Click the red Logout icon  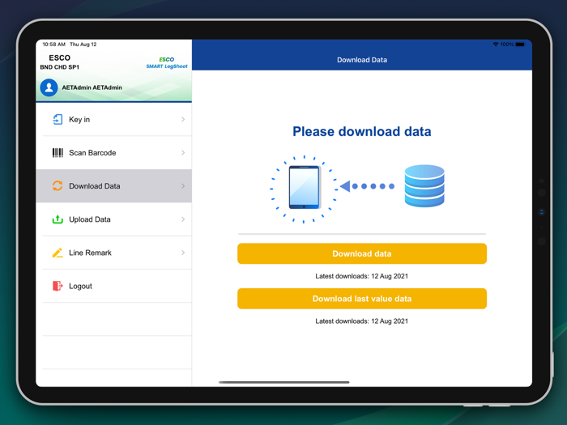(58, 286)
